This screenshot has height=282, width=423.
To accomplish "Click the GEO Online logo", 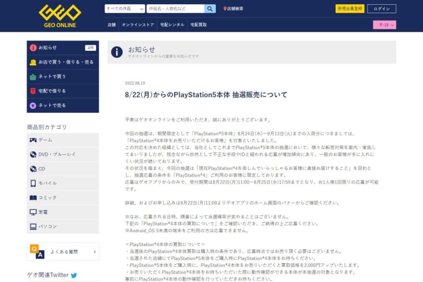I will point(60,16).
